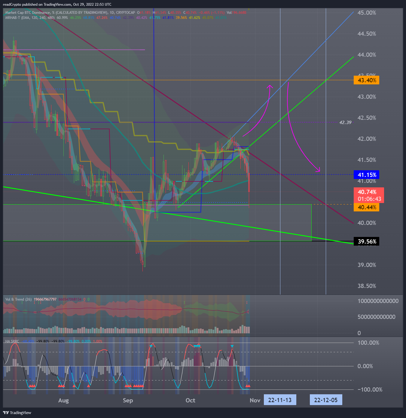
Task: Click the 43.00% price axis label
Action: (x=367, y=97)
